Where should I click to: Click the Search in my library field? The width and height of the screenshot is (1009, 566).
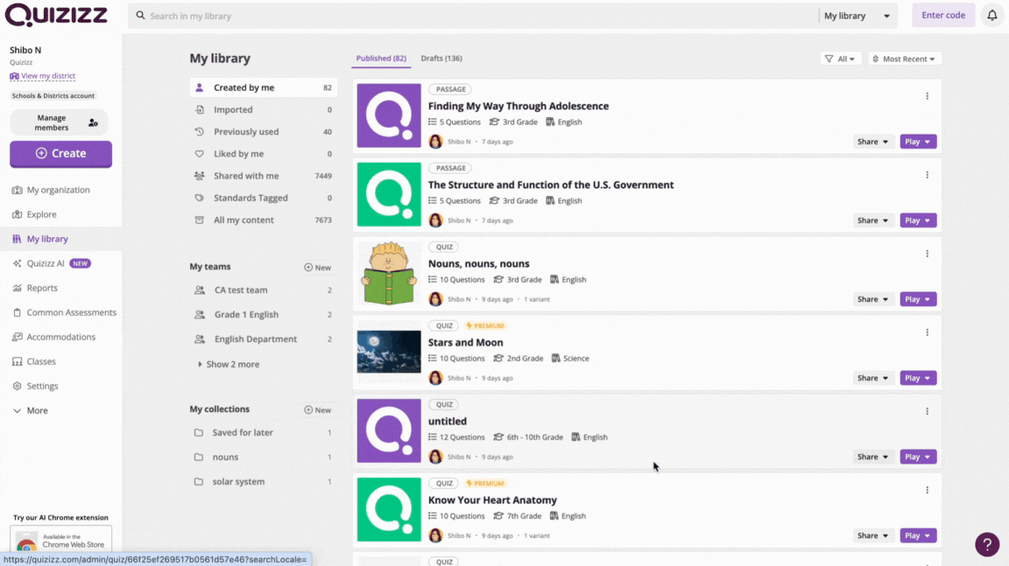coord(473,16)
